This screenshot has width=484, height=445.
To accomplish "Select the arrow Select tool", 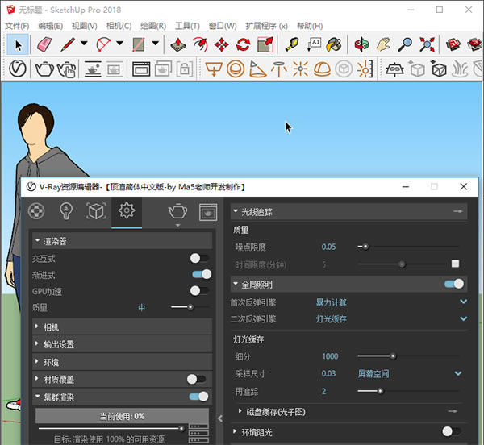I will (x=19, y=44).
